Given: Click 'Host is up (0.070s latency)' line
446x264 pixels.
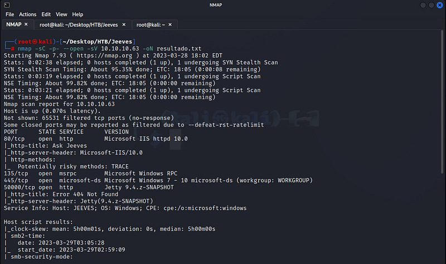Looking at the screenshot, I should click(52, 111).
